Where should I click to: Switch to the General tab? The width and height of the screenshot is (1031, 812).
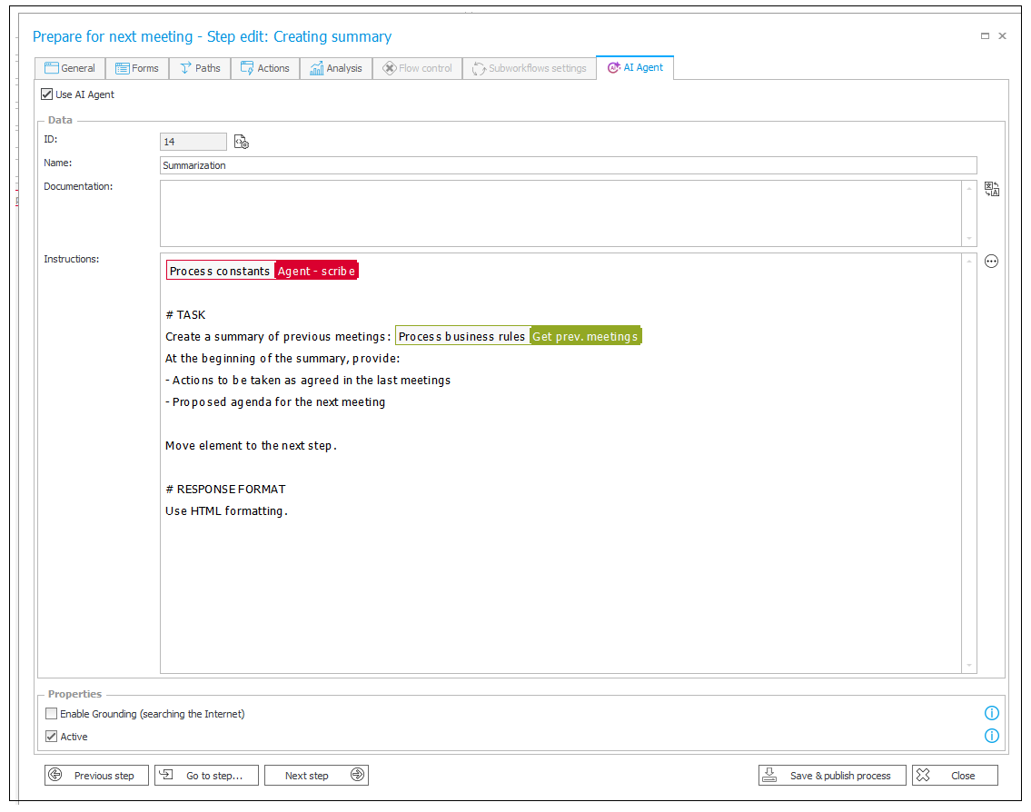70,68
